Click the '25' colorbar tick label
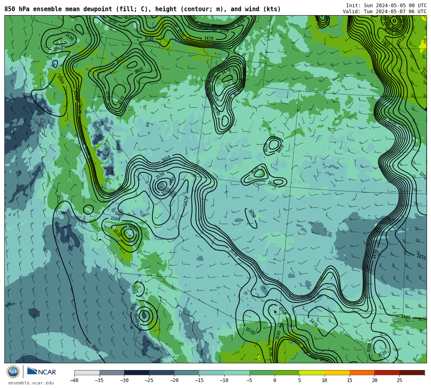The image size is (431, 388). (x=399, y=380)
